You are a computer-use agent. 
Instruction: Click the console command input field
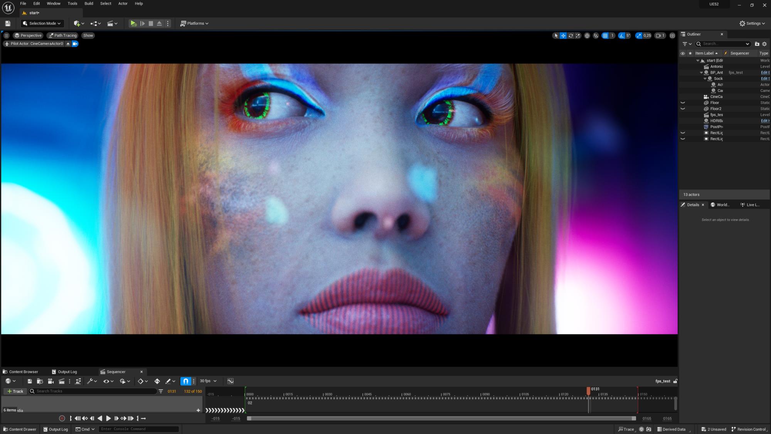(139, 429)
